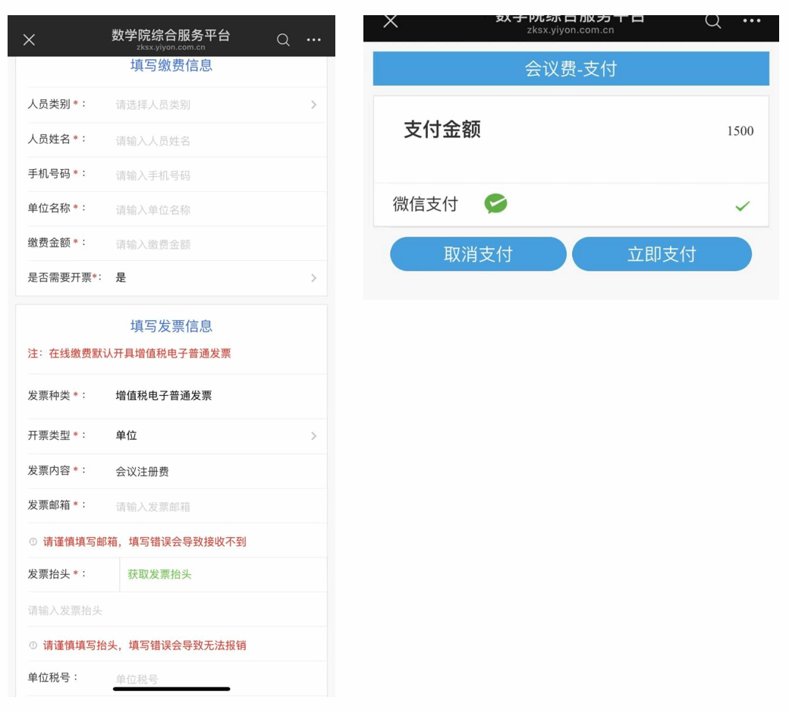Select the 单位名称 input box
This screenshot has width=789, height=713.
point(212,210)
